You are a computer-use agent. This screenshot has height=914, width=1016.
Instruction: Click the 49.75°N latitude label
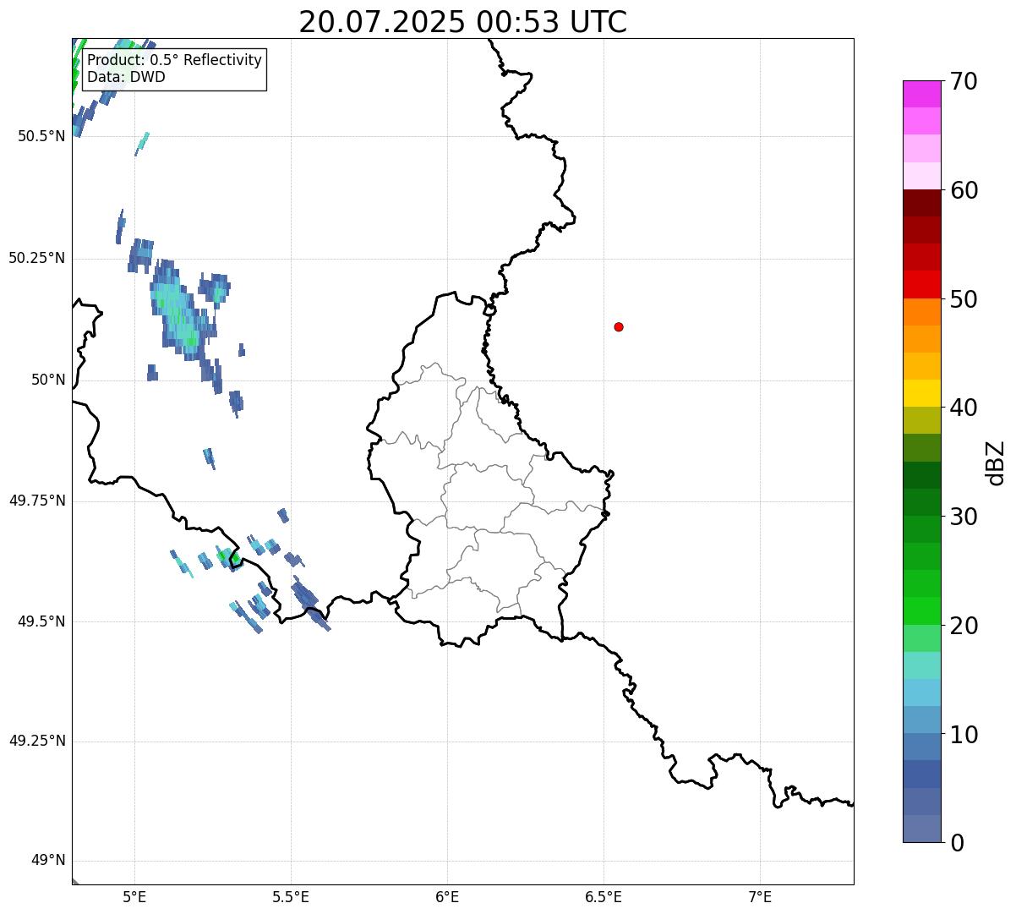coord(37,501)
